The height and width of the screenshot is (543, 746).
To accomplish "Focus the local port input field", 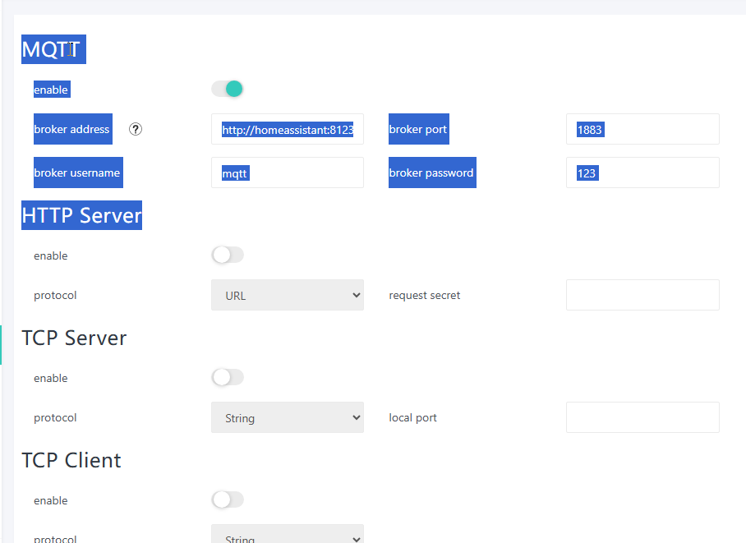I will point(642,417).
